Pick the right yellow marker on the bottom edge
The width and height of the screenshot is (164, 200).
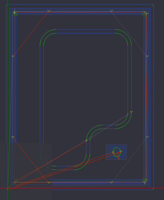pyautogui.click(x=111, y=182)
